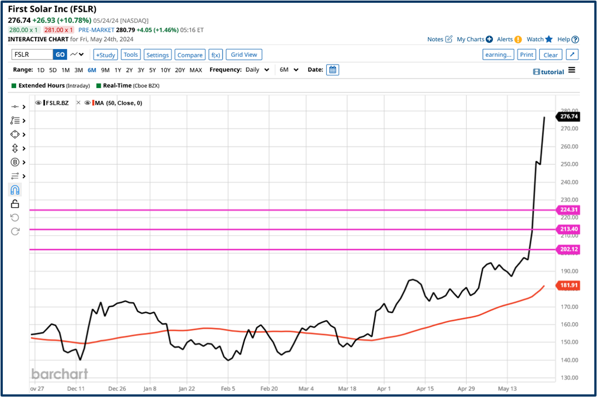Viewport: 597px width, 397px height.
Task: Remove FSLR.BZ using the X toggle
Action: pos(78,102)
